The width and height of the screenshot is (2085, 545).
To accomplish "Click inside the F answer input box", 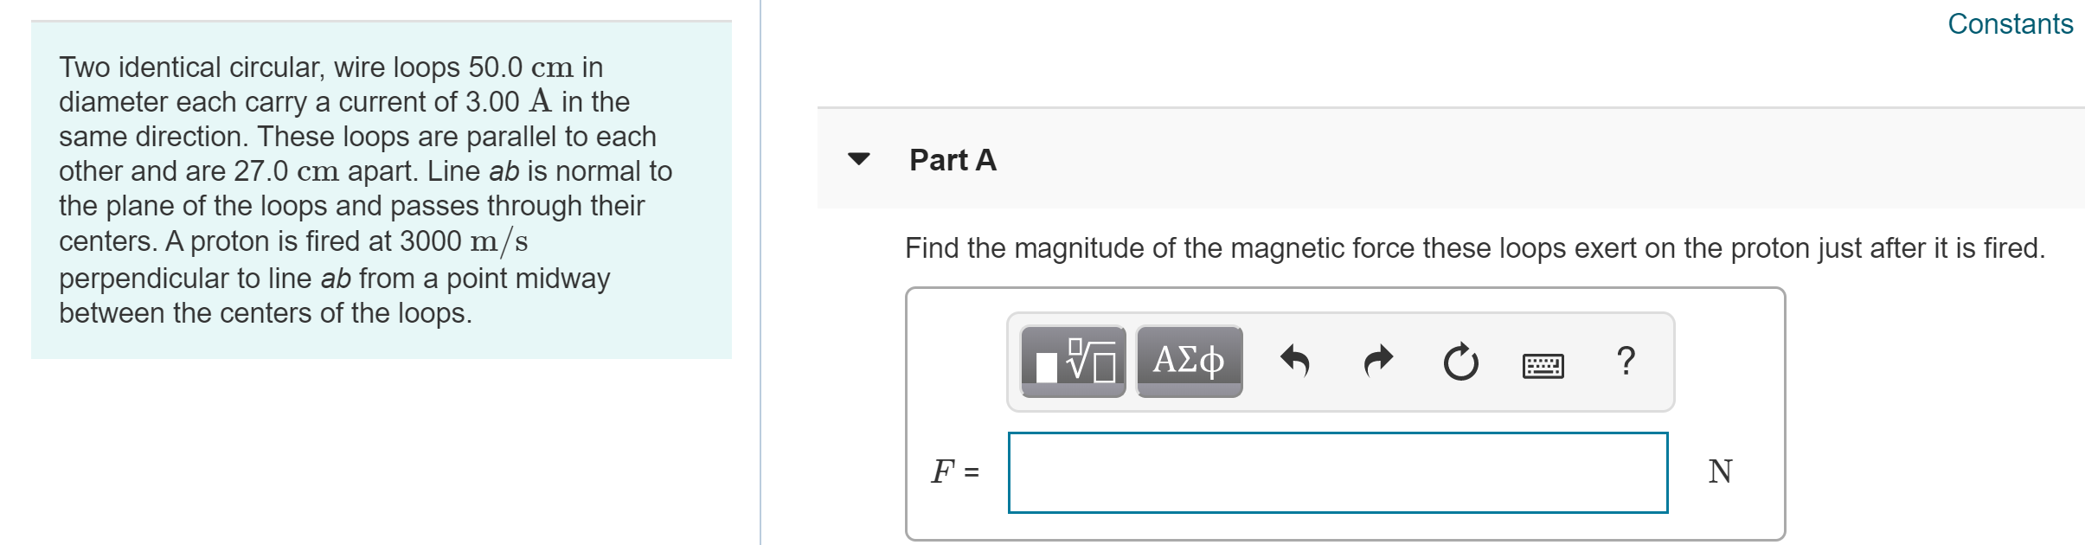I will [x=1341, y=471].
